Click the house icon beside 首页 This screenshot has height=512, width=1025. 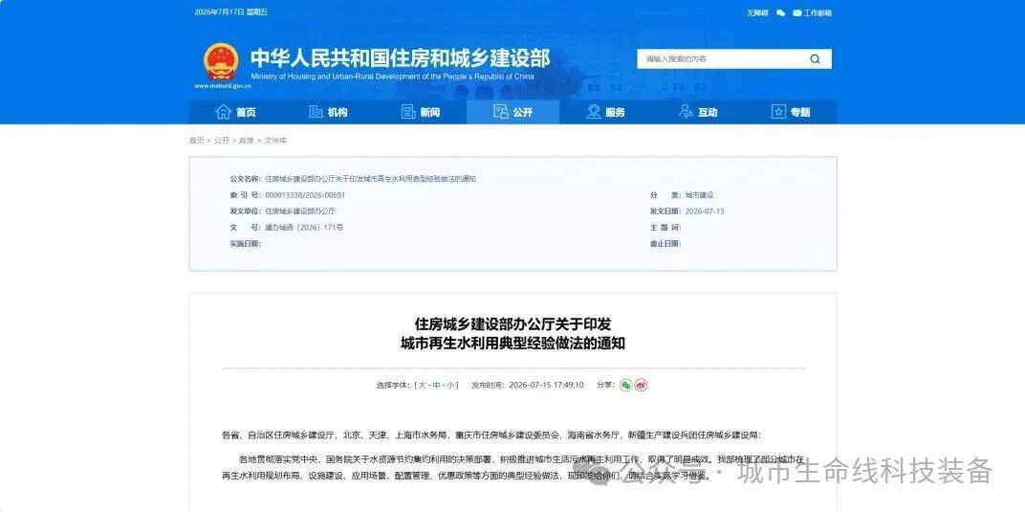click(224, 112)
